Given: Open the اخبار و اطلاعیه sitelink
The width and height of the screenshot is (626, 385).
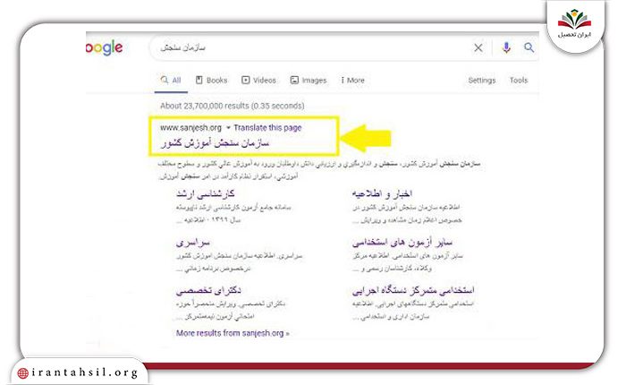Looking at the screenshot, I should 382,194.
